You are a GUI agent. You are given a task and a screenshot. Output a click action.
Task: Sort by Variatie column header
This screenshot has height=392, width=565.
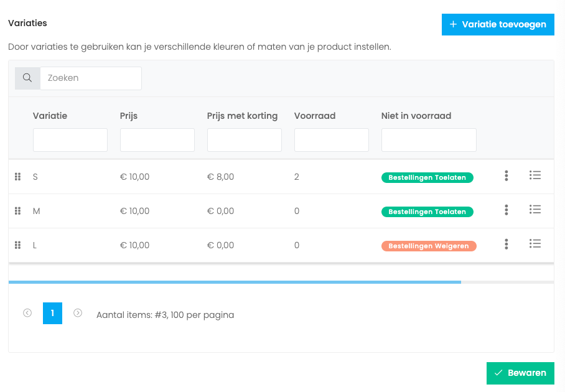[50, 116]
